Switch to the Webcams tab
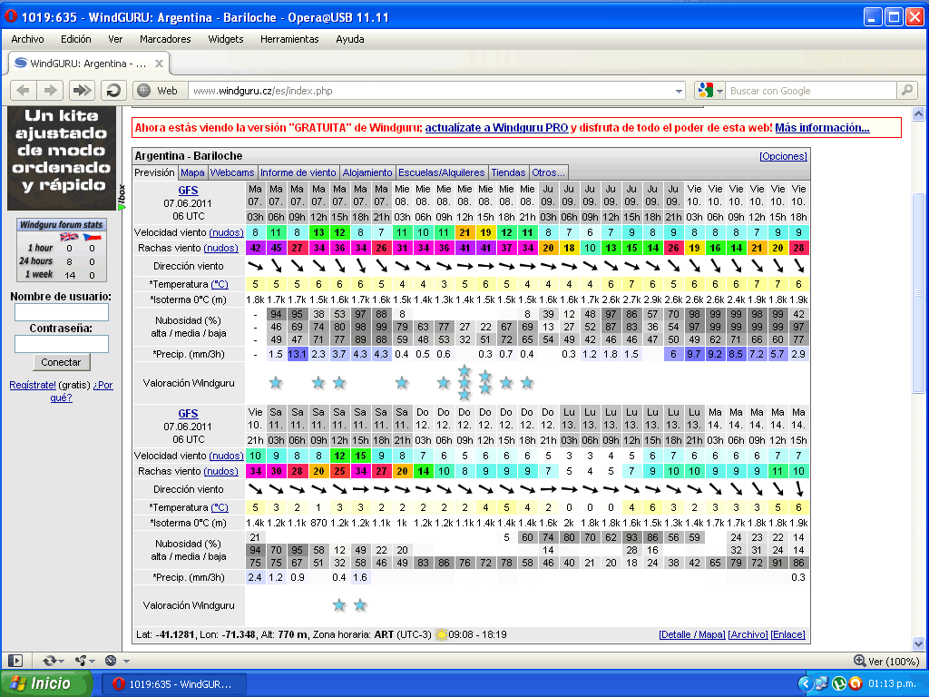 [x=232, y=172]
